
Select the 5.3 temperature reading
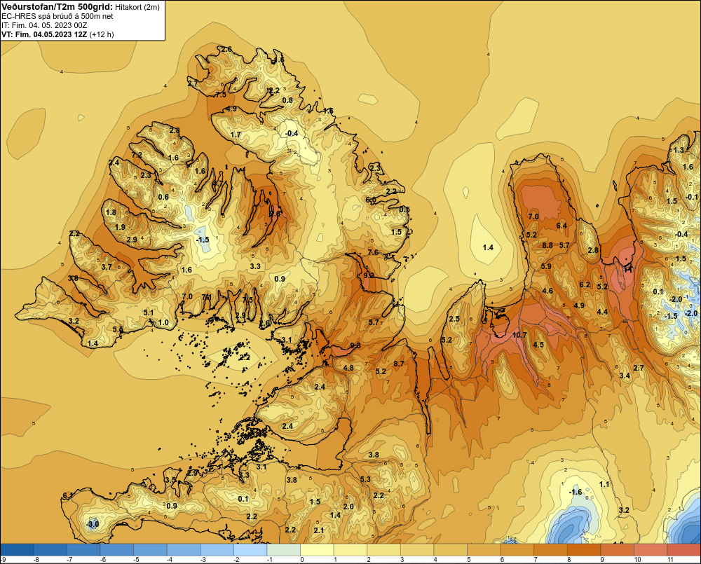365,479
